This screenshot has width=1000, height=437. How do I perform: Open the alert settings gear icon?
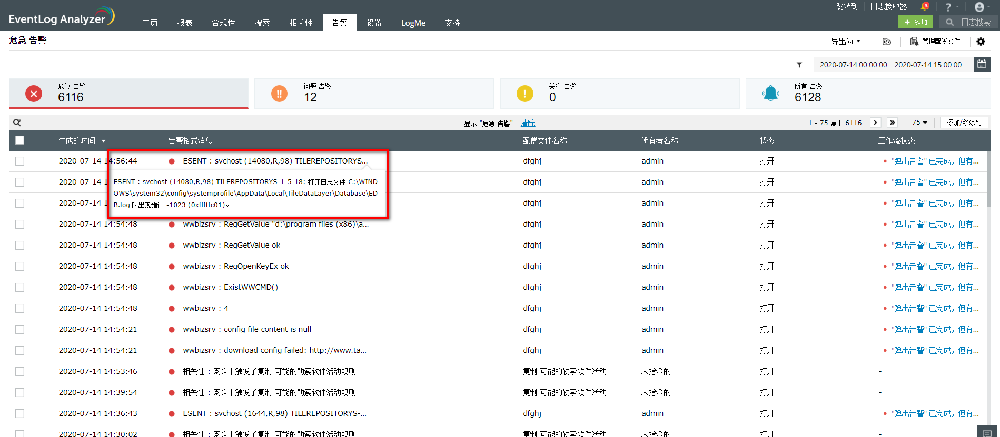pyautogui.click(x=981, y=42)
